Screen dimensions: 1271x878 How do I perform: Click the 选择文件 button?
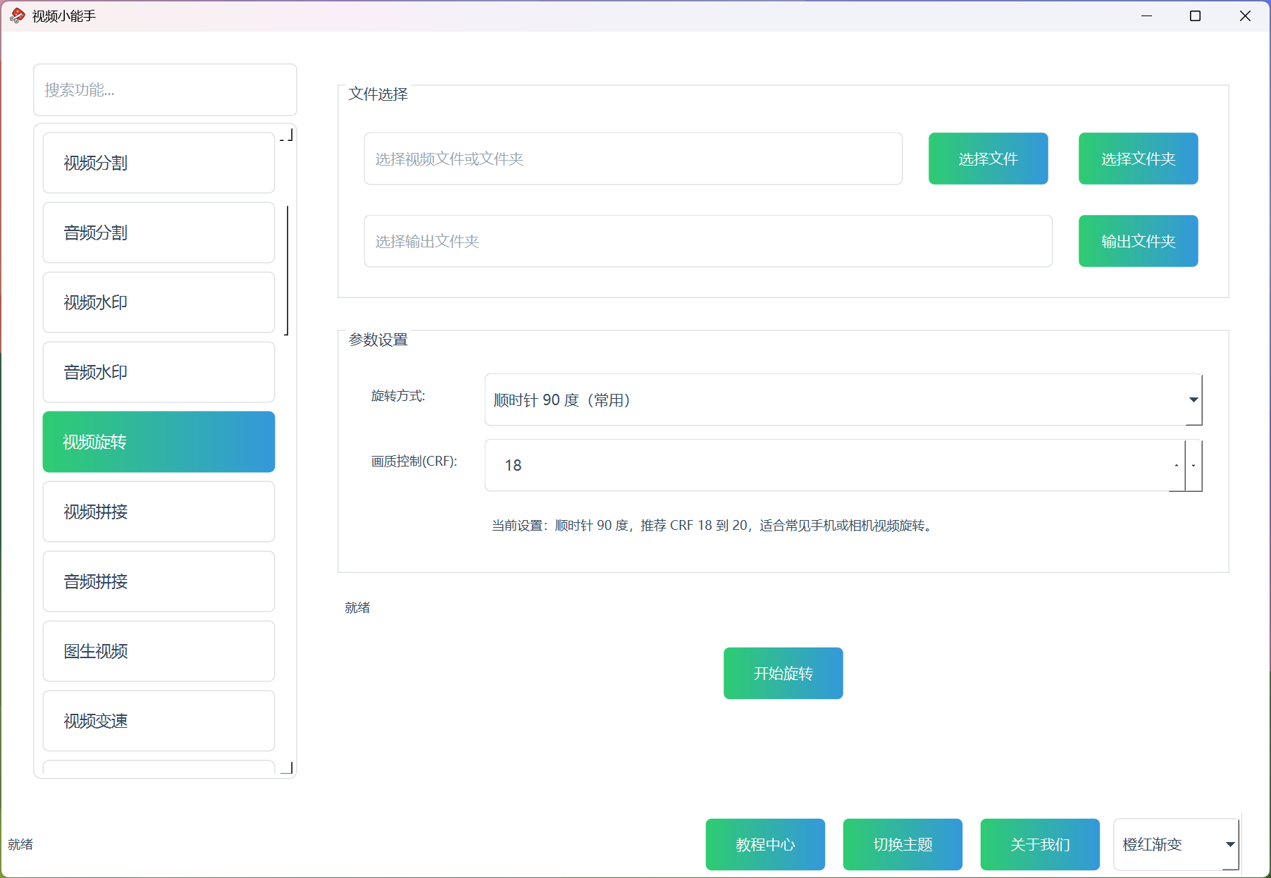click(988, 159)
